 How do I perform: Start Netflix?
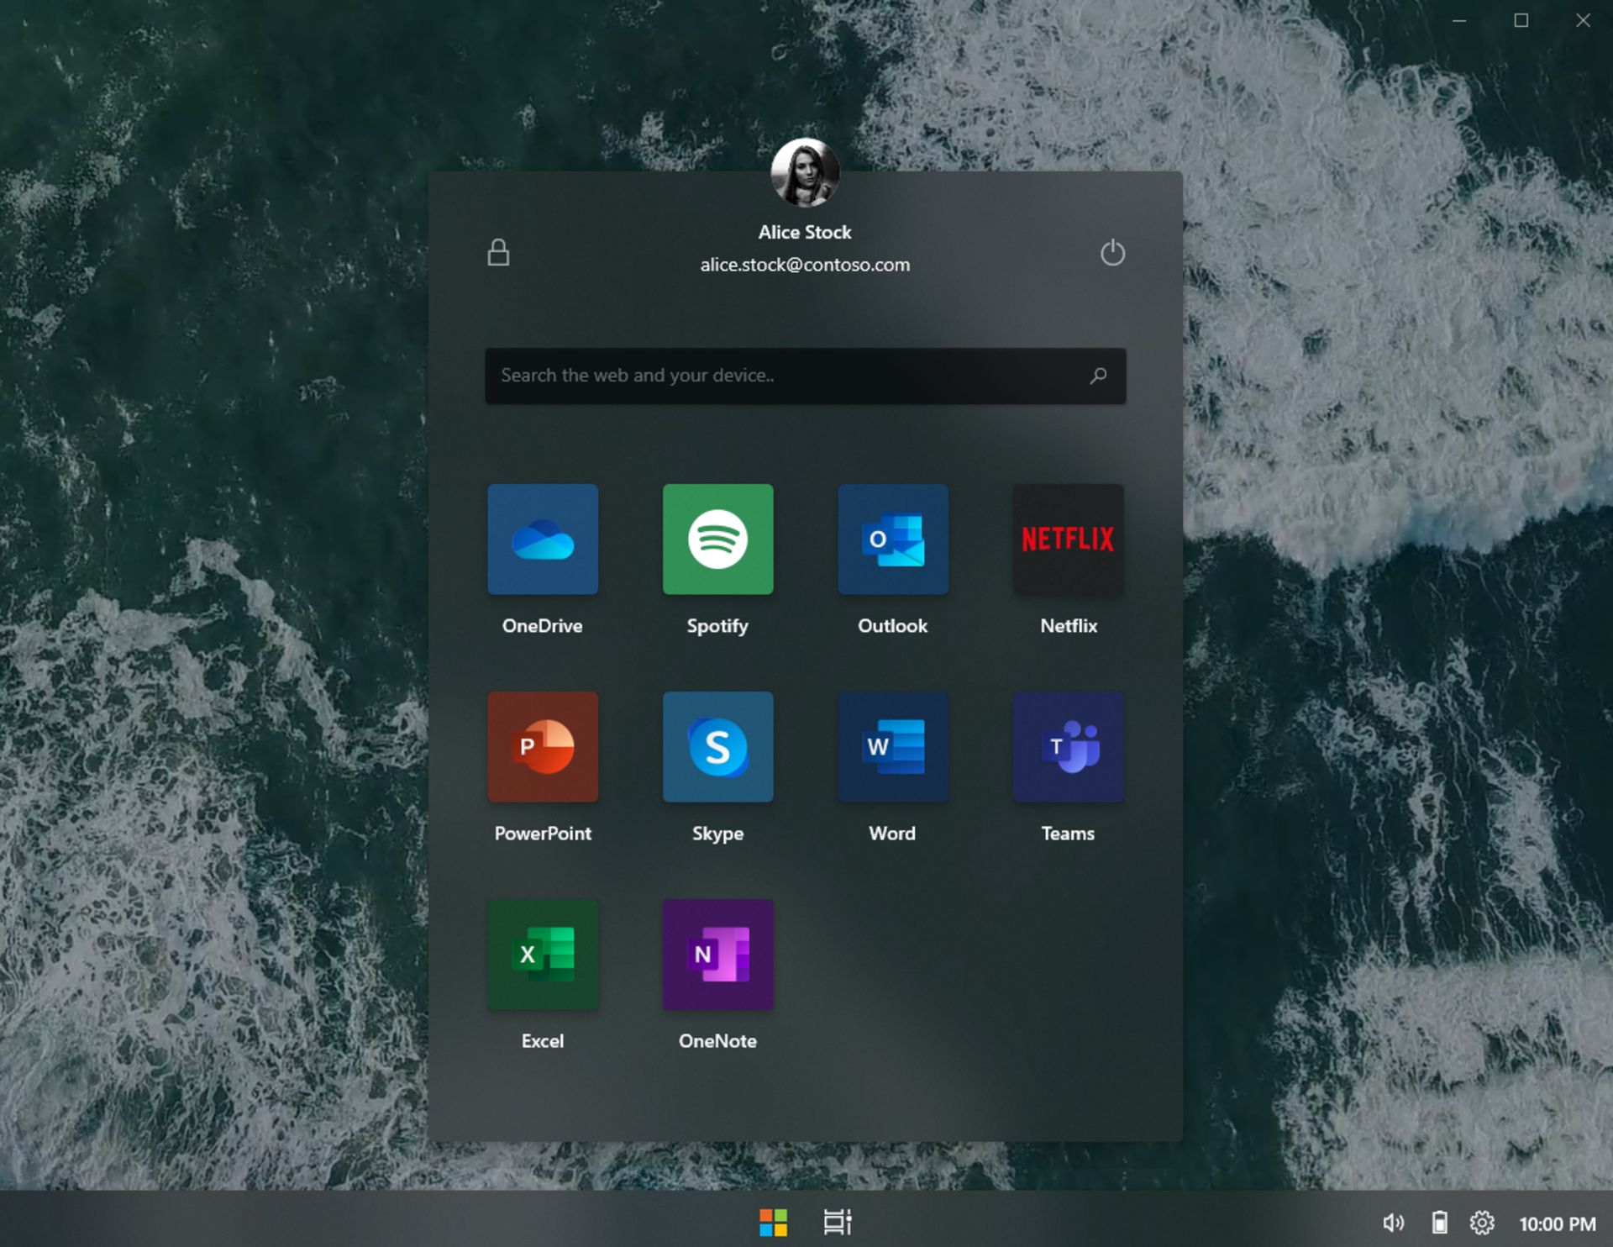(1067, 539)
